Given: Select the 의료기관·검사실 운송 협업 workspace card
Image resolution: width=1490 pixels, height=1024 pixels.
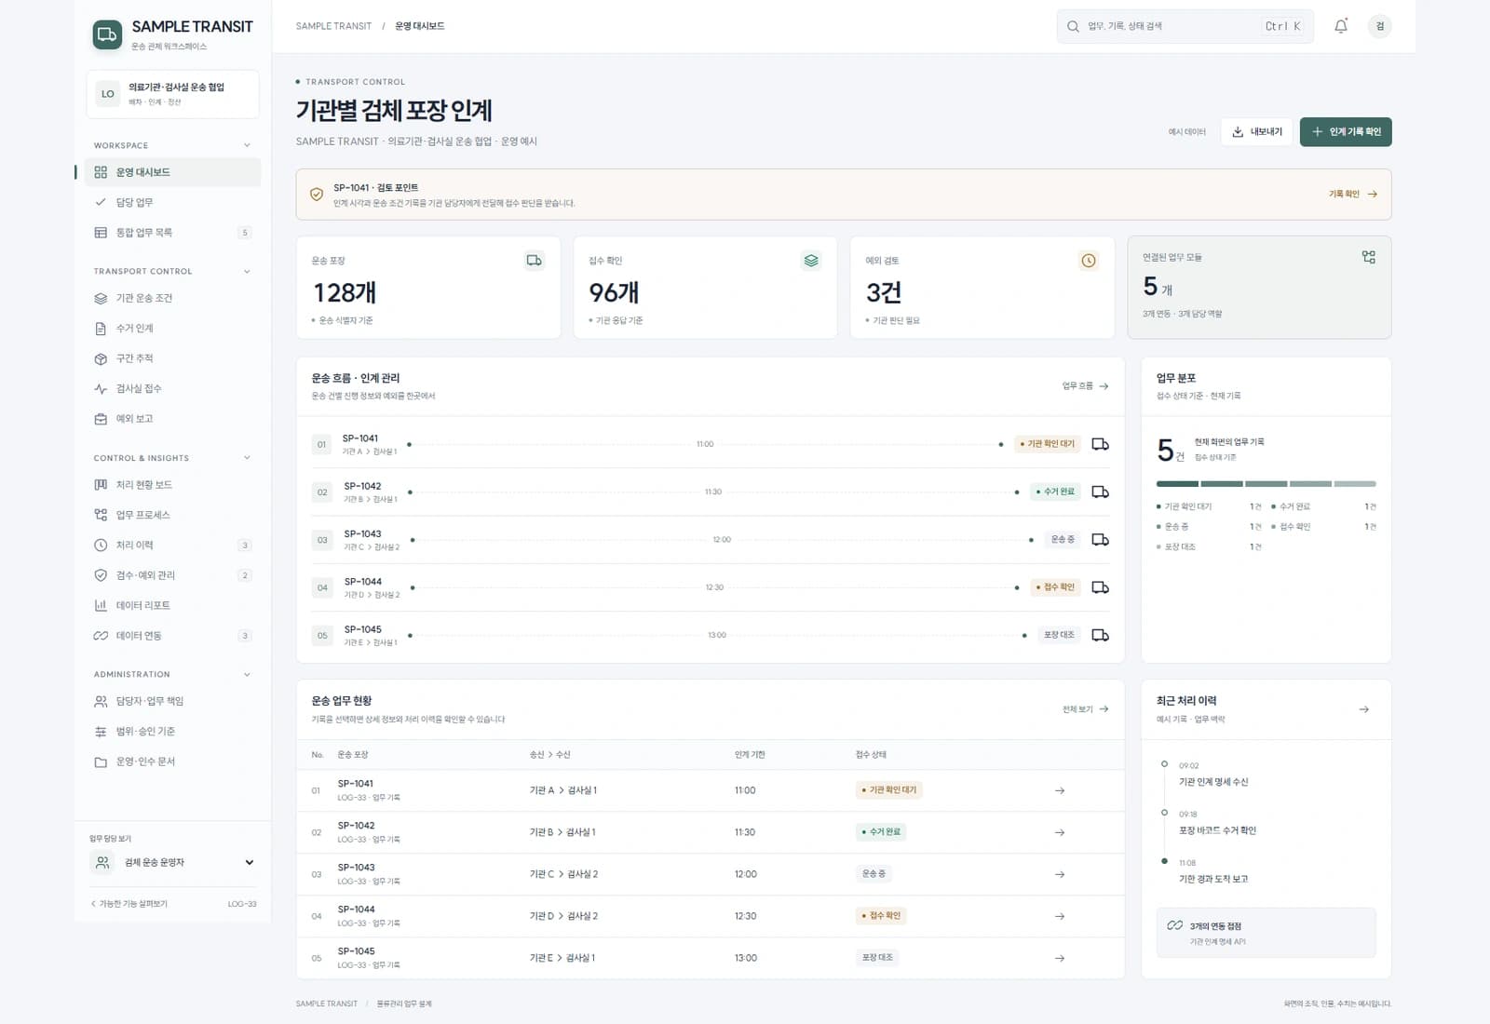Looking at the screenshot, I should coord(172,94).
